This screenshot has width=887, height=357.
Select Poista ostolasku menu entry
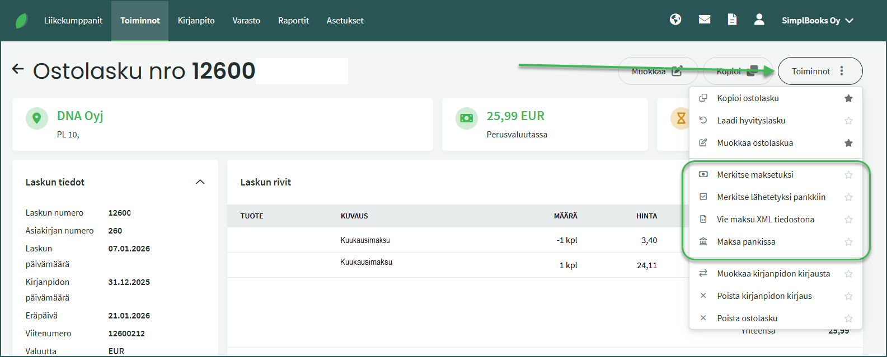(x=747, y=318)
